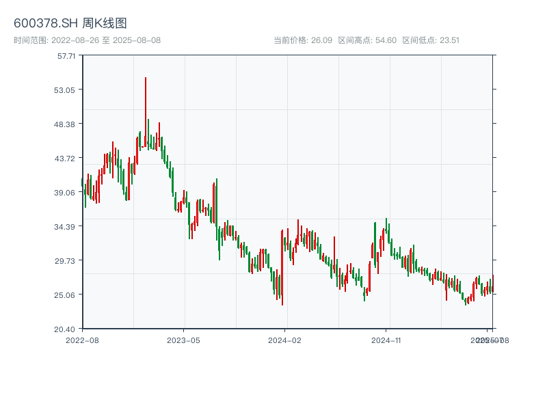Click the 57.71 y-axis tick label
Image resolution: width=547 pixels, height=410 pixels.
(66, 56)
